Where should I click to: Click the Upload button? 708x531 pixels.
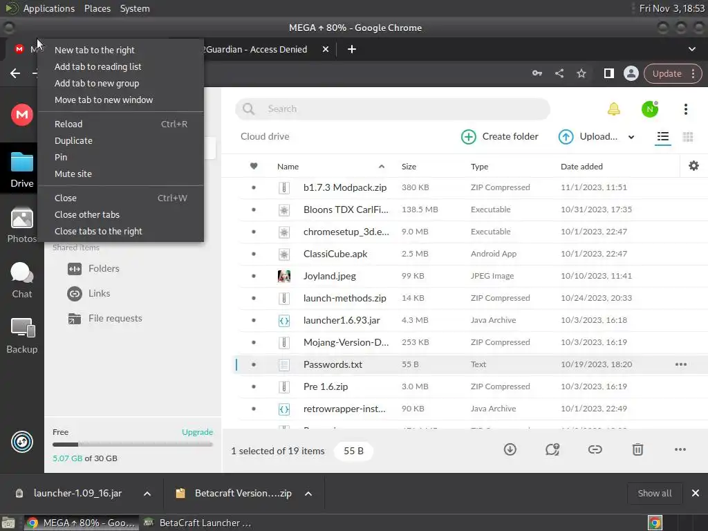tap(588, 136)
